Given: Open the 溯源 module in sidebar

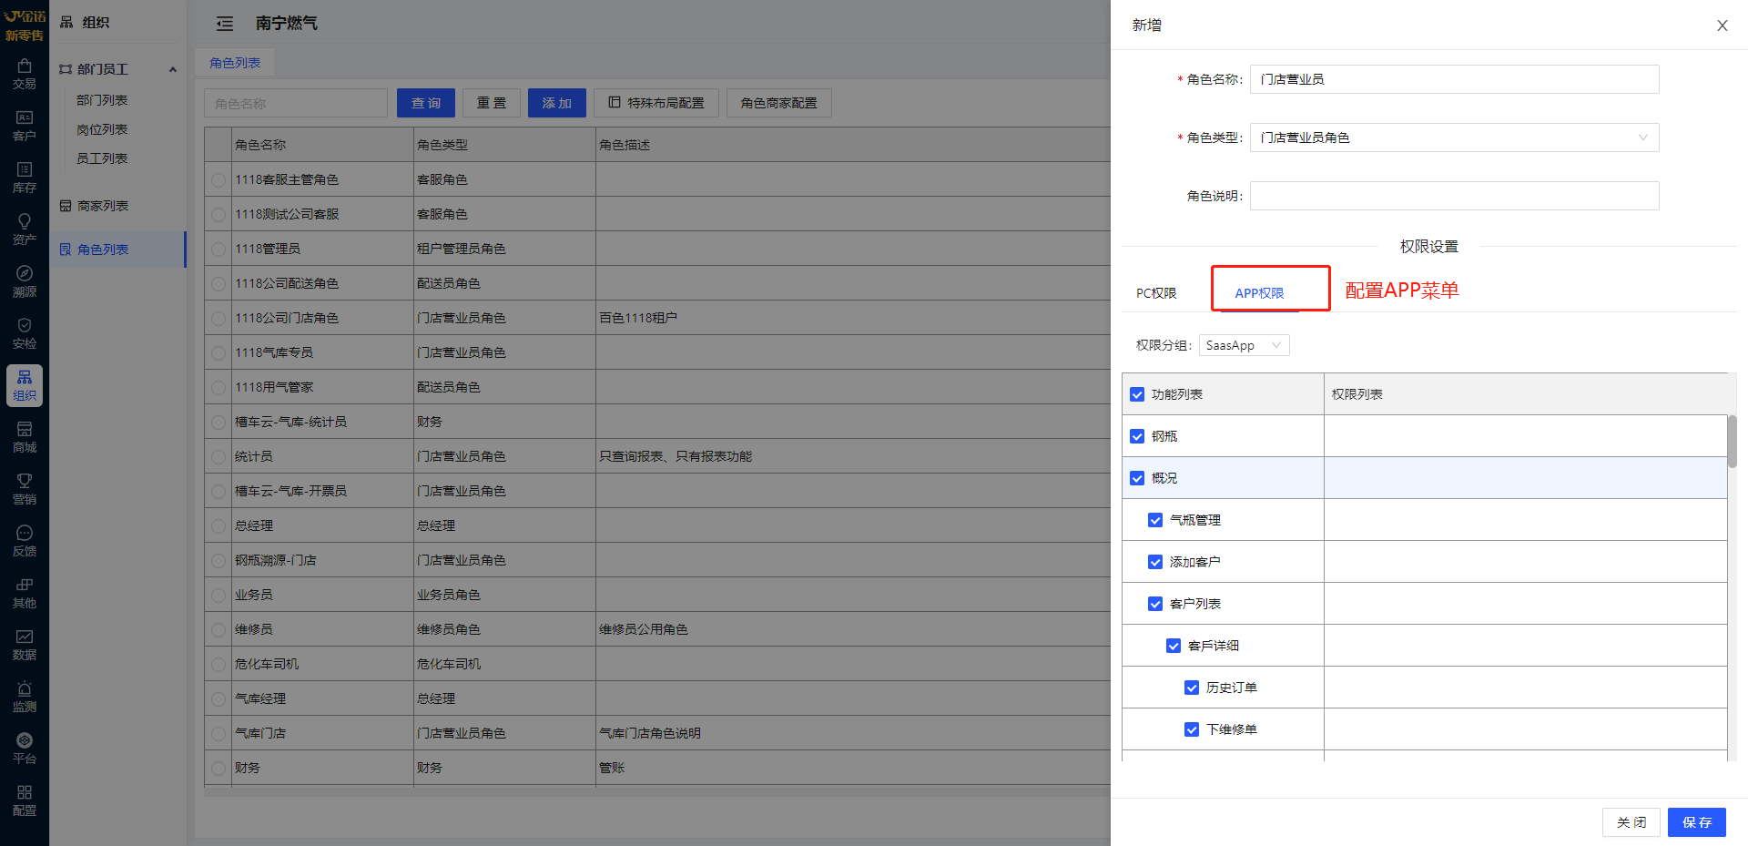Looking at the screenshot, I should pos(25,282).
